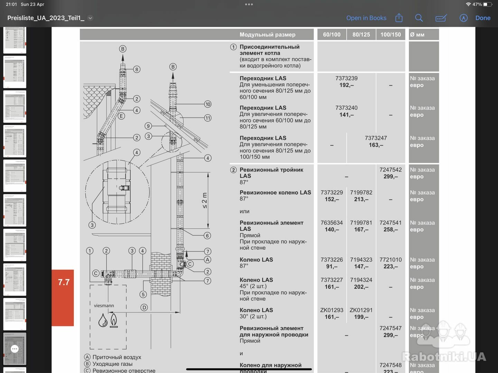Tap the 100/150 column header

tap(391, 35)
